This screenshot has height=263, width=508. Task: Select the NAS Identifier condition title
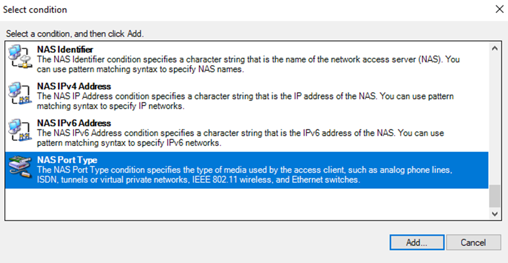[65, 50]
